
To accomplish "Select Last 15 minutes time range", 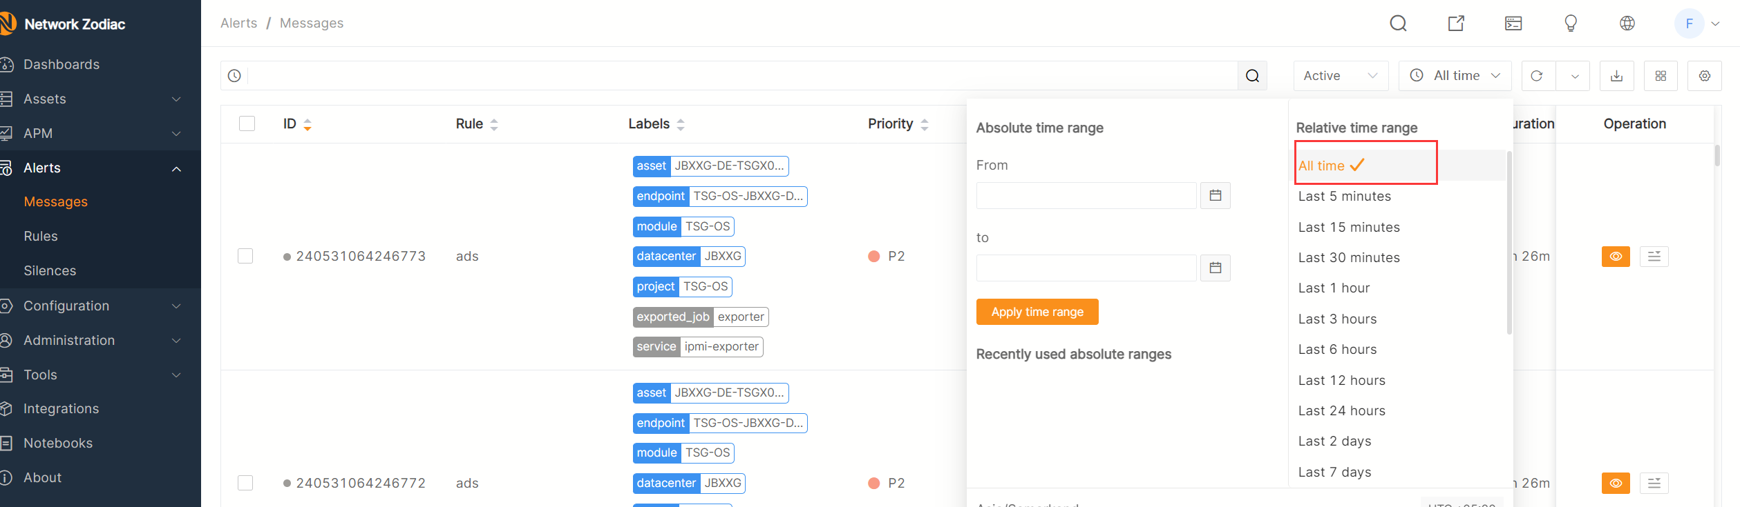I will point(1348,228).
